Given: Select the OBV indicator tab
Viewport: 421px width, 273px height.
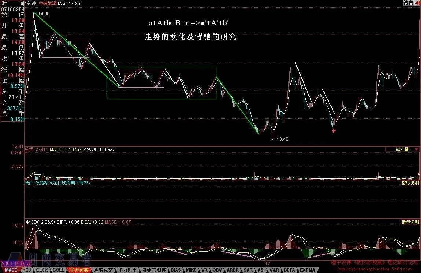Looking at the screenshot, I should [x=217, y=270].
